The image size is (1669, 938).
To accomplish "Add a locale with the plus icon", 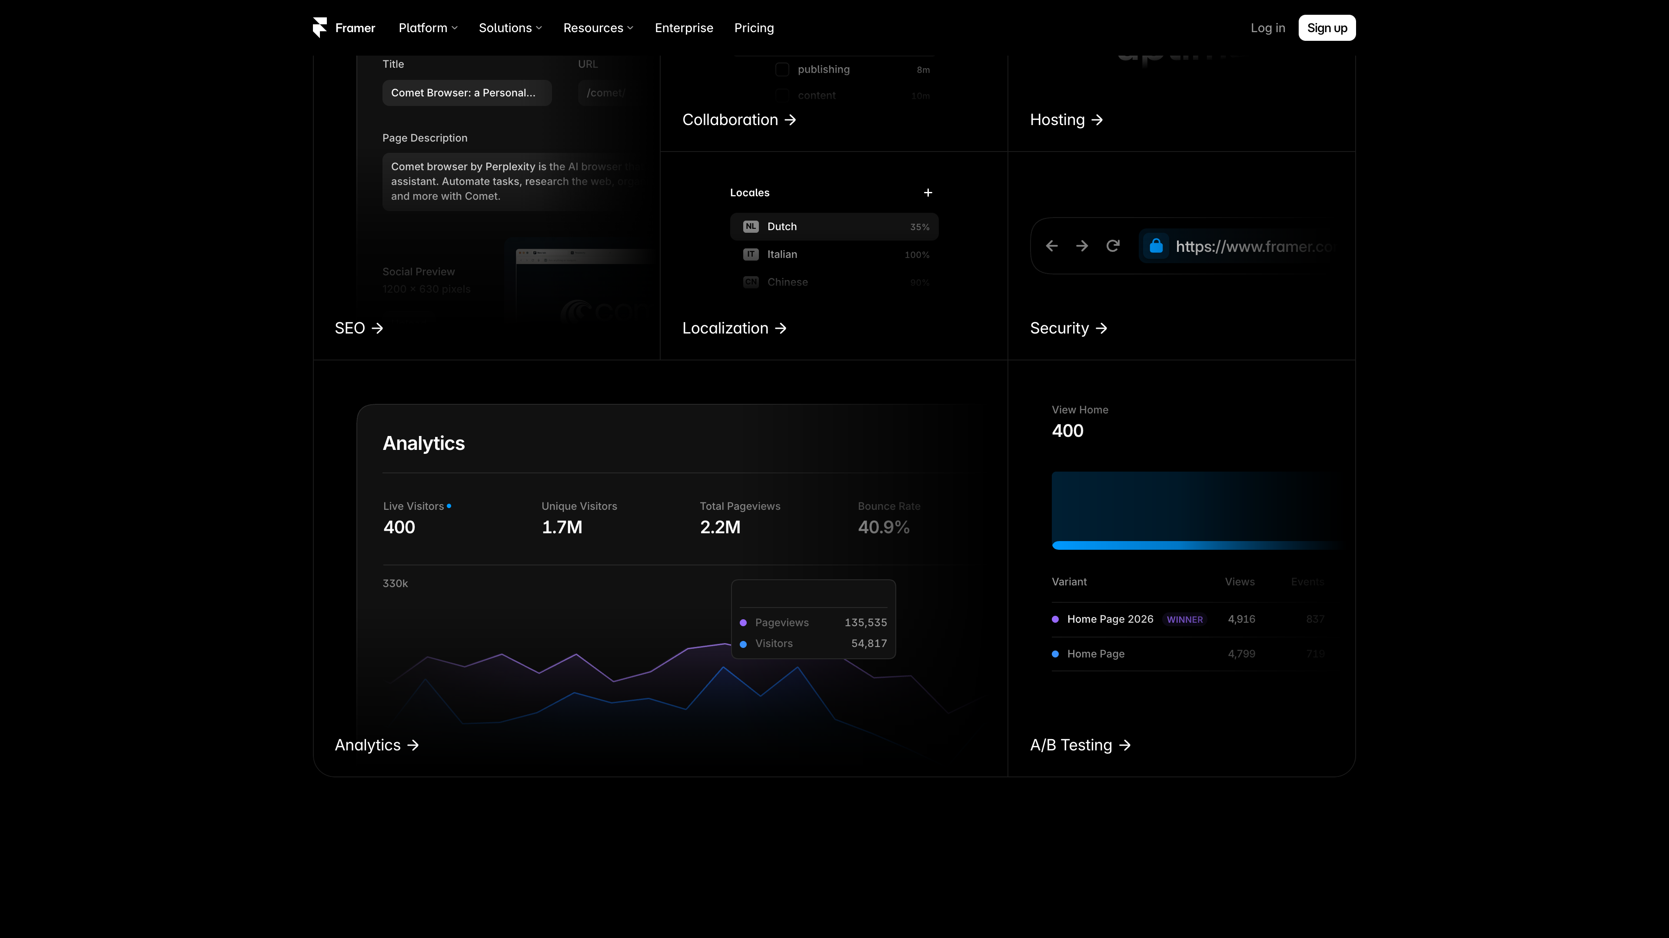I will (928, 193).
